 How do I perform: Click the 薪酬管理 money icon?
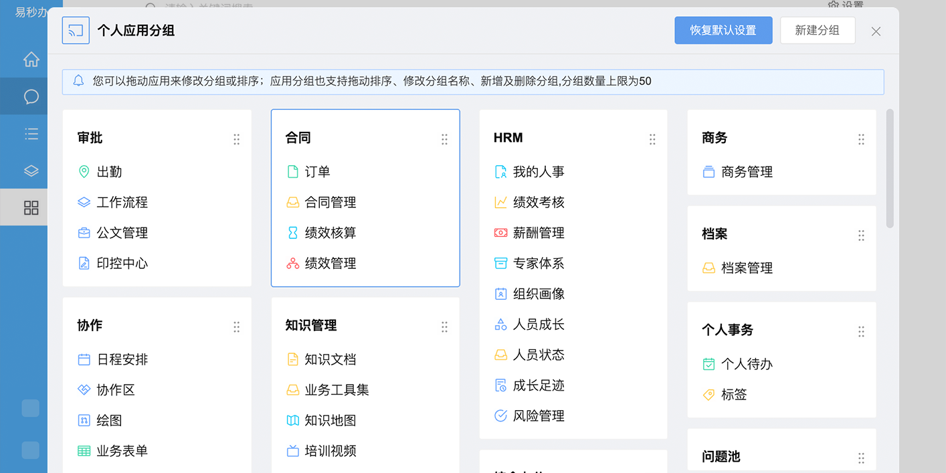click(500, 233)
